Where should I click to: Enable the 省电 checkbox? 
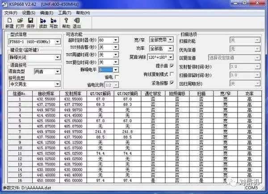(x=117, y=77)
